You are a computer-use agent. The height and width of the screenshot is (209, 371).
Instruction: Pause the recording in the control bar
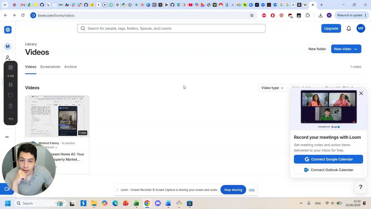click(11, 84)
